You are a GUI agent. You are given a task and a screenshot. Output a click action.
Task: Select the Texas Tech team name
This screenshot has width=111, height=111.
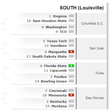point(57,41)
